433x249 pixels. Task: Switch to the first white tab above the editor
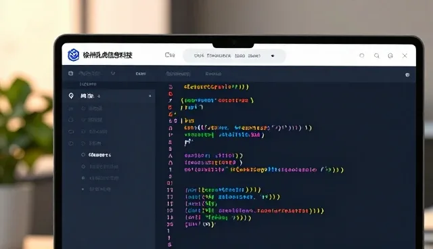coord(141,74)
